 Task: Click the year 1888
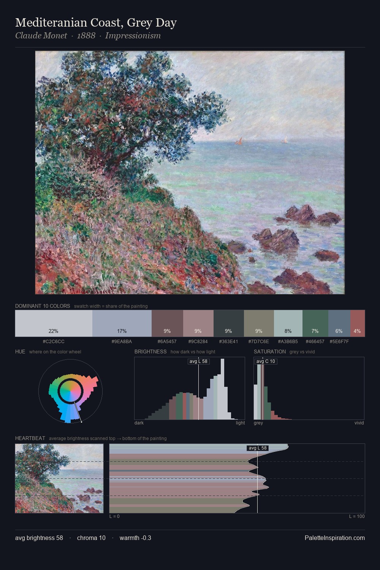tap(86, 36)
